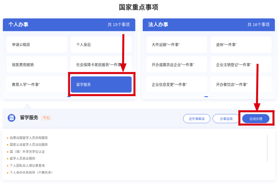Open 个人因私出入境记录查询 link

click(27, 166)
